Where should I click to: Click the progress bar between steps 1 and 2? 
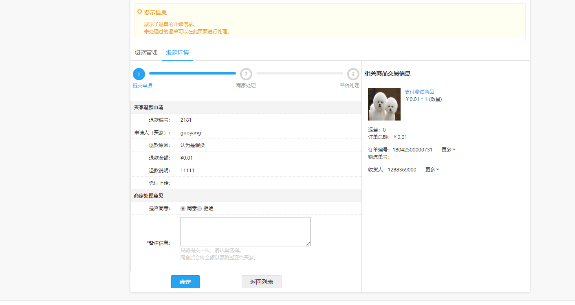[192, 73]
